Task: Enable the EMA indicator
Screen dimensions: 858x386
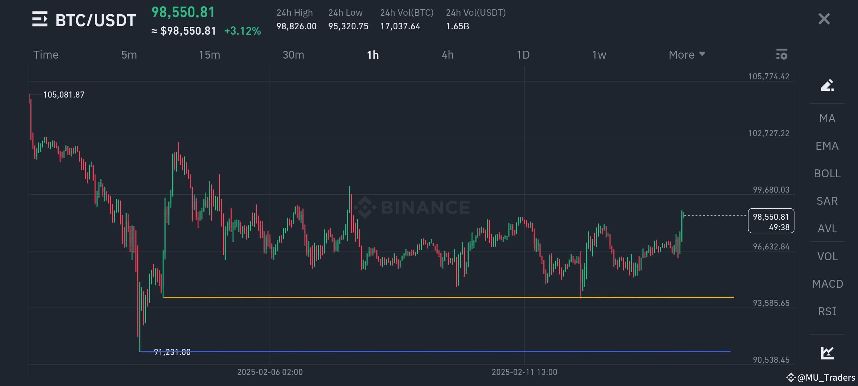Action: 828,146
